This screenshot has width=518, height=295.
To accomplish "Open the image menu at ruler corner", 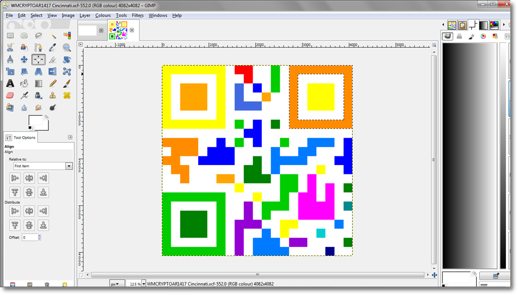I will [x=80, y=44].
